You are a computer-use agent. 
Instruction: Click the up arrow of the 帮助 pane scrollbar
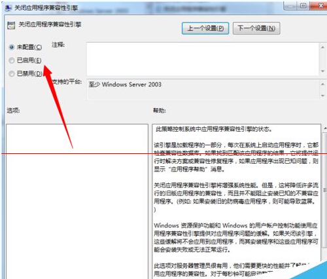(x=325, y=129)
